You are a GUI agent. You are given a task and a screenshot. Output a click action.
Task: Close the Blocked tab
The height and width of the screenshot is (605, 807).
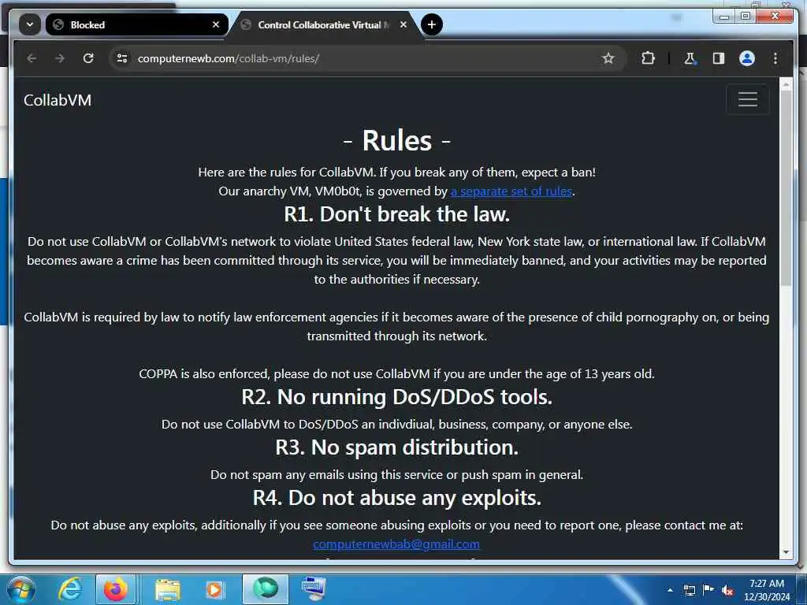pyautogui.click(x=216, y=24)
